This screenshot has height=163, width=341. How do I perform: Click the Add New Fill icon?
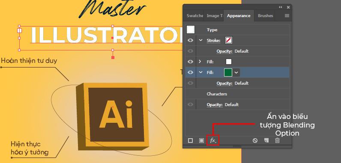pos(202,141)
